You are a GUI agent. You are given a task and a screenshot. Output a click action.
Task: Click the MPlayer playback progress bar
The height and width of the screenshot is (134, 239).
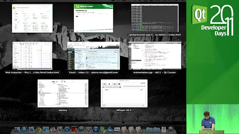click(x=134, y=86)
